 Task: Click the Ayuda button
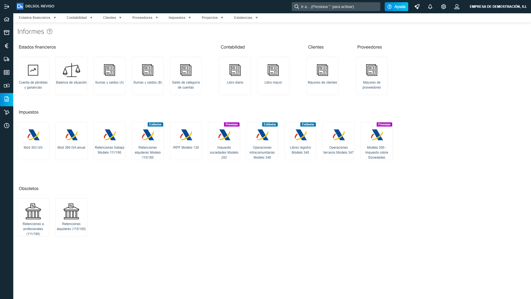(396, 7)
